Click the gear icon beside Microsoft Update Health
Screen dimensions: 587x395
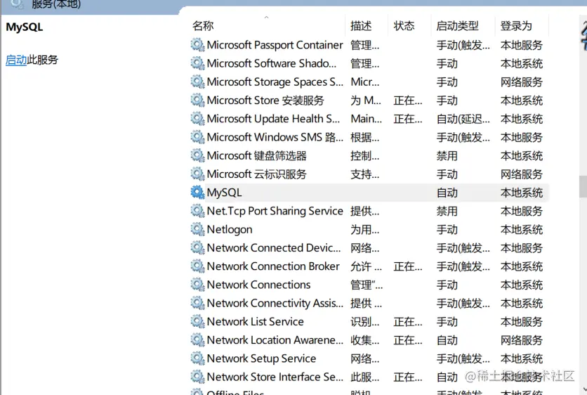(197, 119)
